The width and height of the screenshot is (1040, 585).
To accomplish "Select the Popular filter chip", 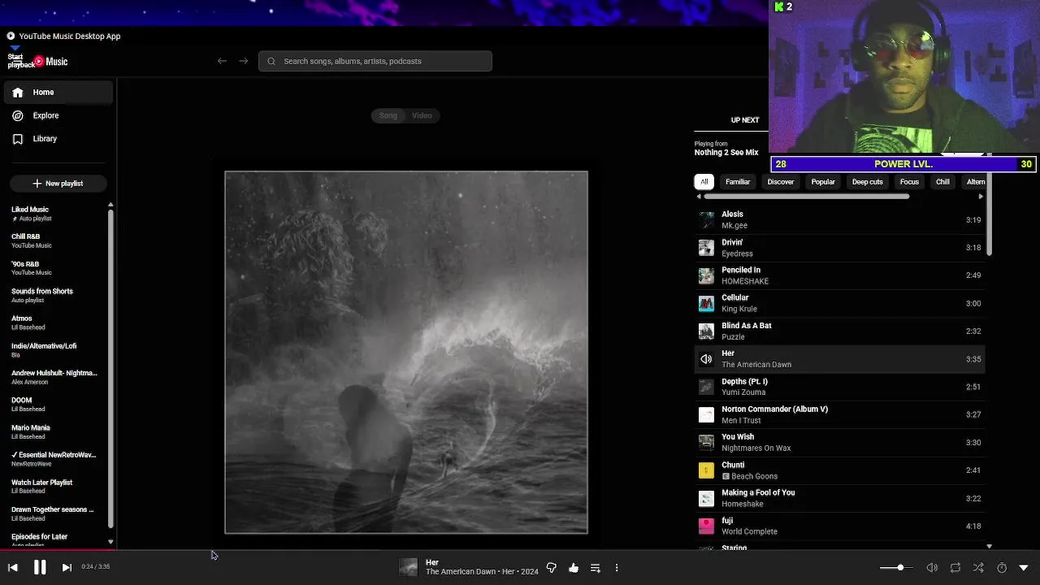I will coord(823,182).
